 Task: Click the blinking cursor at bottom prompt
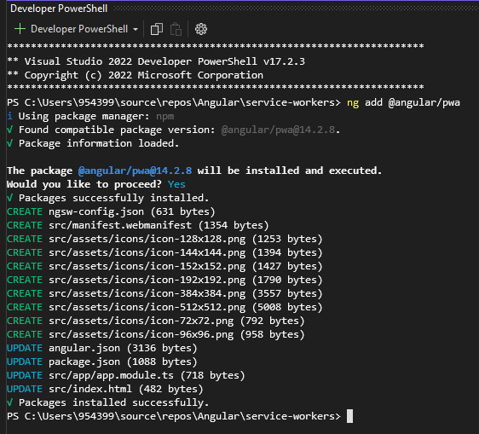tap(349, 416)
